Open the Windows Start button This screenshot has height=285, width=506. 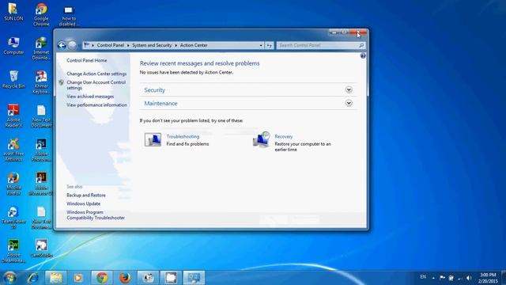click(10, 278)
